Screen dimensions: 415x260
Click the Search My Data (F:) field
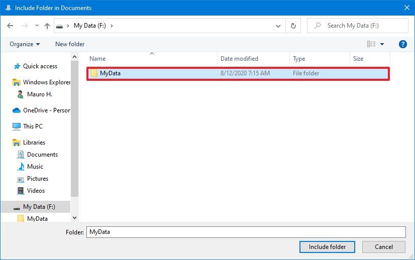coord(358,26)
